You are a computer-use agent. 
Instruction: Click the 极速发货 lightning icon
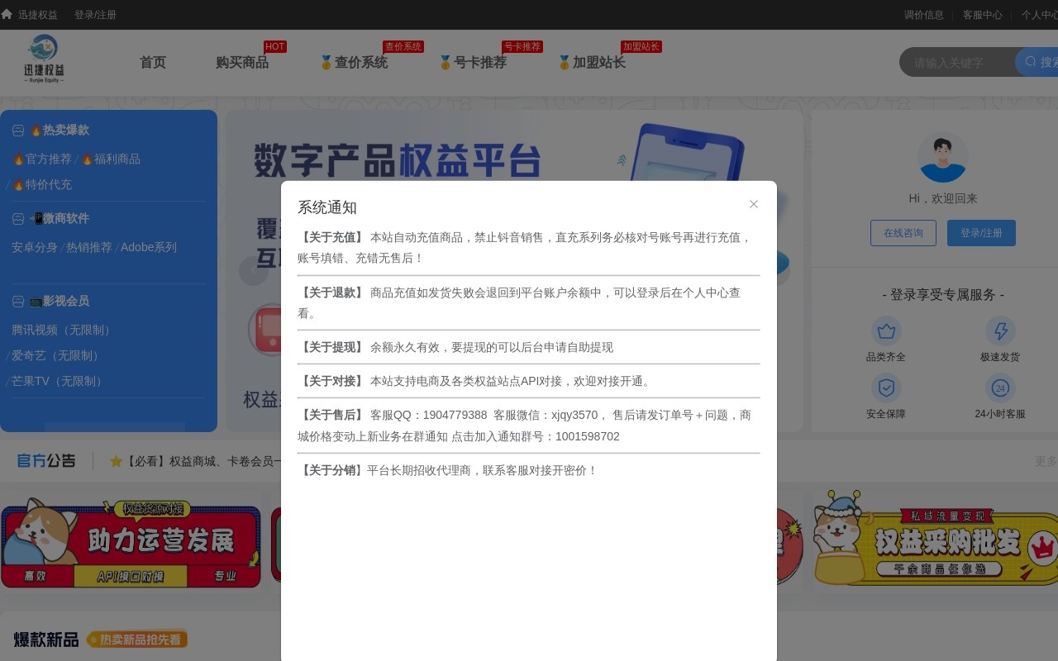click(1000, 330)
